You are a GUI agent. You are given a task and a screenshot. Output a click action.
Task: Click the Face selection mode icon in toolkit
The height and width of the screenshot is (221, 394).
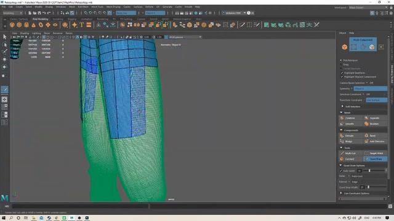(x=372, y=47)
